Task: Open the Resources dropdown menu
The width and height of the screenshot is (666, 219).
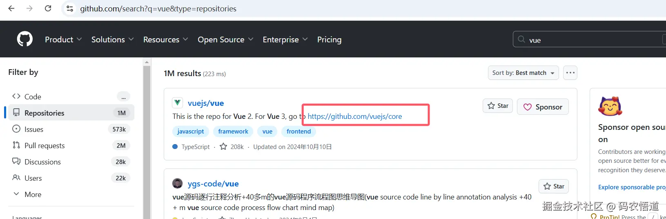Action: pyautogui.click(x=165, y=39)
